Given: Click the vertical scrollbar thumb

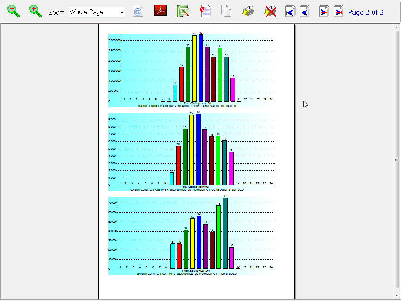Looking at the screenshot, I should tap(396, 159).
